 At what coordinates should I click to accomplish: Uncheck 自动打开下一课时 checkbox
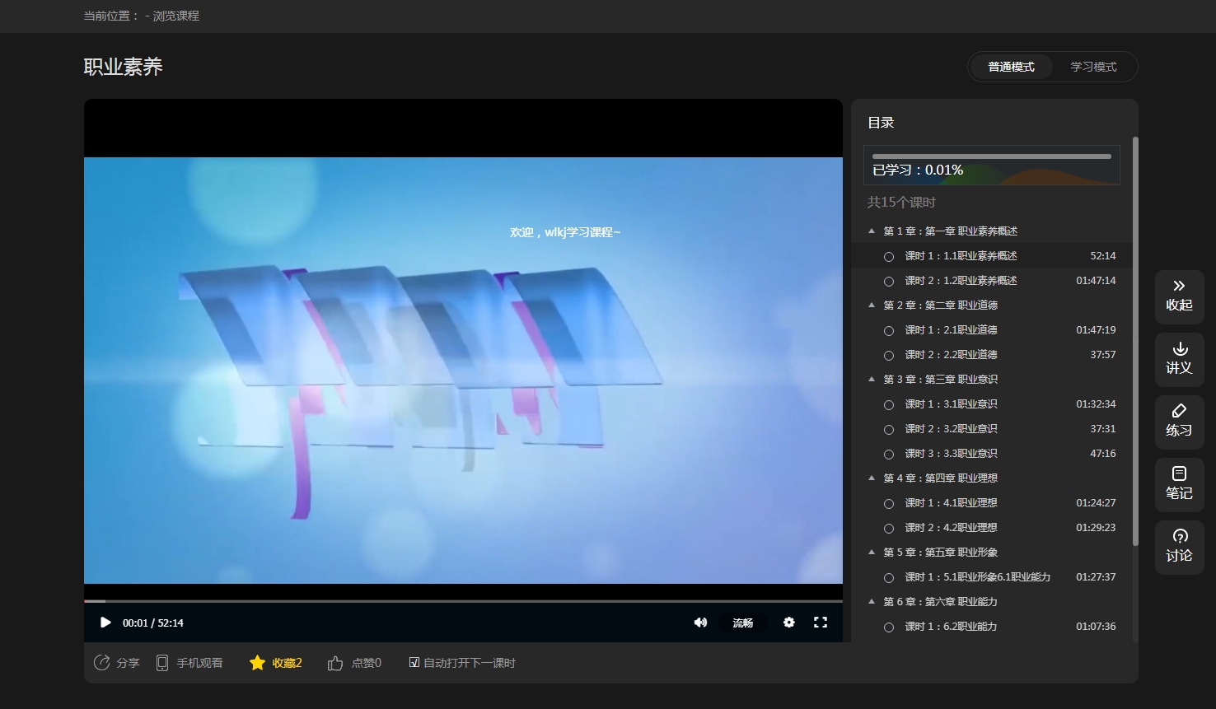point(414,662)
